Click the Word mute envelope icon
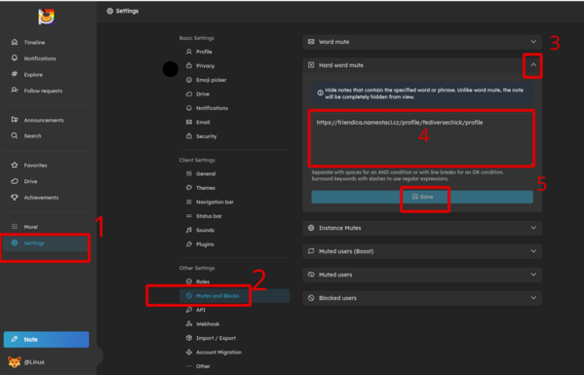This screenshot has height=375, width=584. tap(311, 42)
